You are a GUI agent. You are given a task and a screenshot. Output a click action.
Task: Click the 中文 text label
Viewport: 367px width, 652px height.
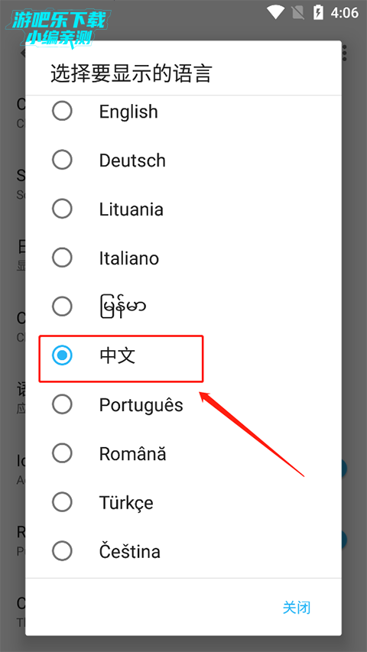click(x=117, y=356)
